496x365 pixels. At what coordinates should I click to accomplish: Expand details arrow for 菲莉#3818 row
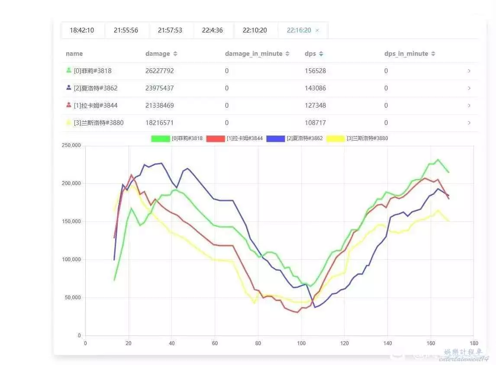(469, 71)
